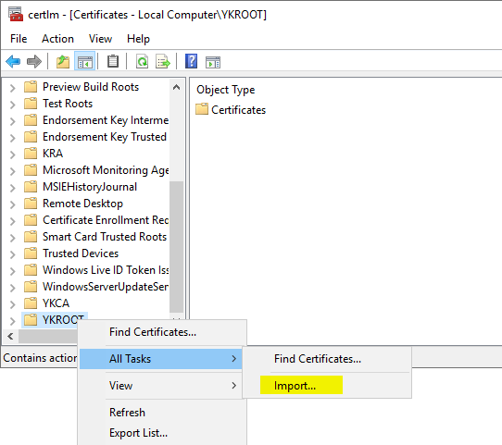The width and height of the screenshot is (502, 445).
Task: Click the tree pane scroll up arrow
Action: (x=176, y=87)
